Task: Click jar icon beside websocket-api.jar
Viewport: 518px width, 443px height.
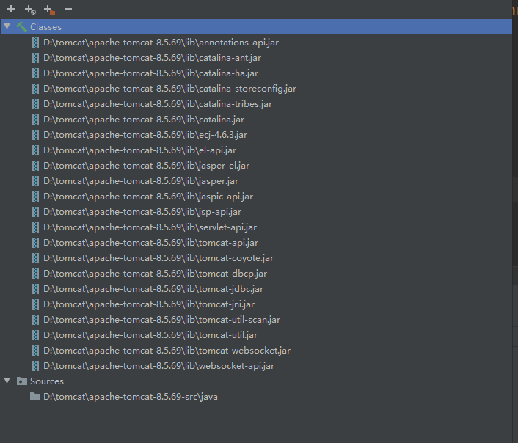Action: (x=35, y=366)
